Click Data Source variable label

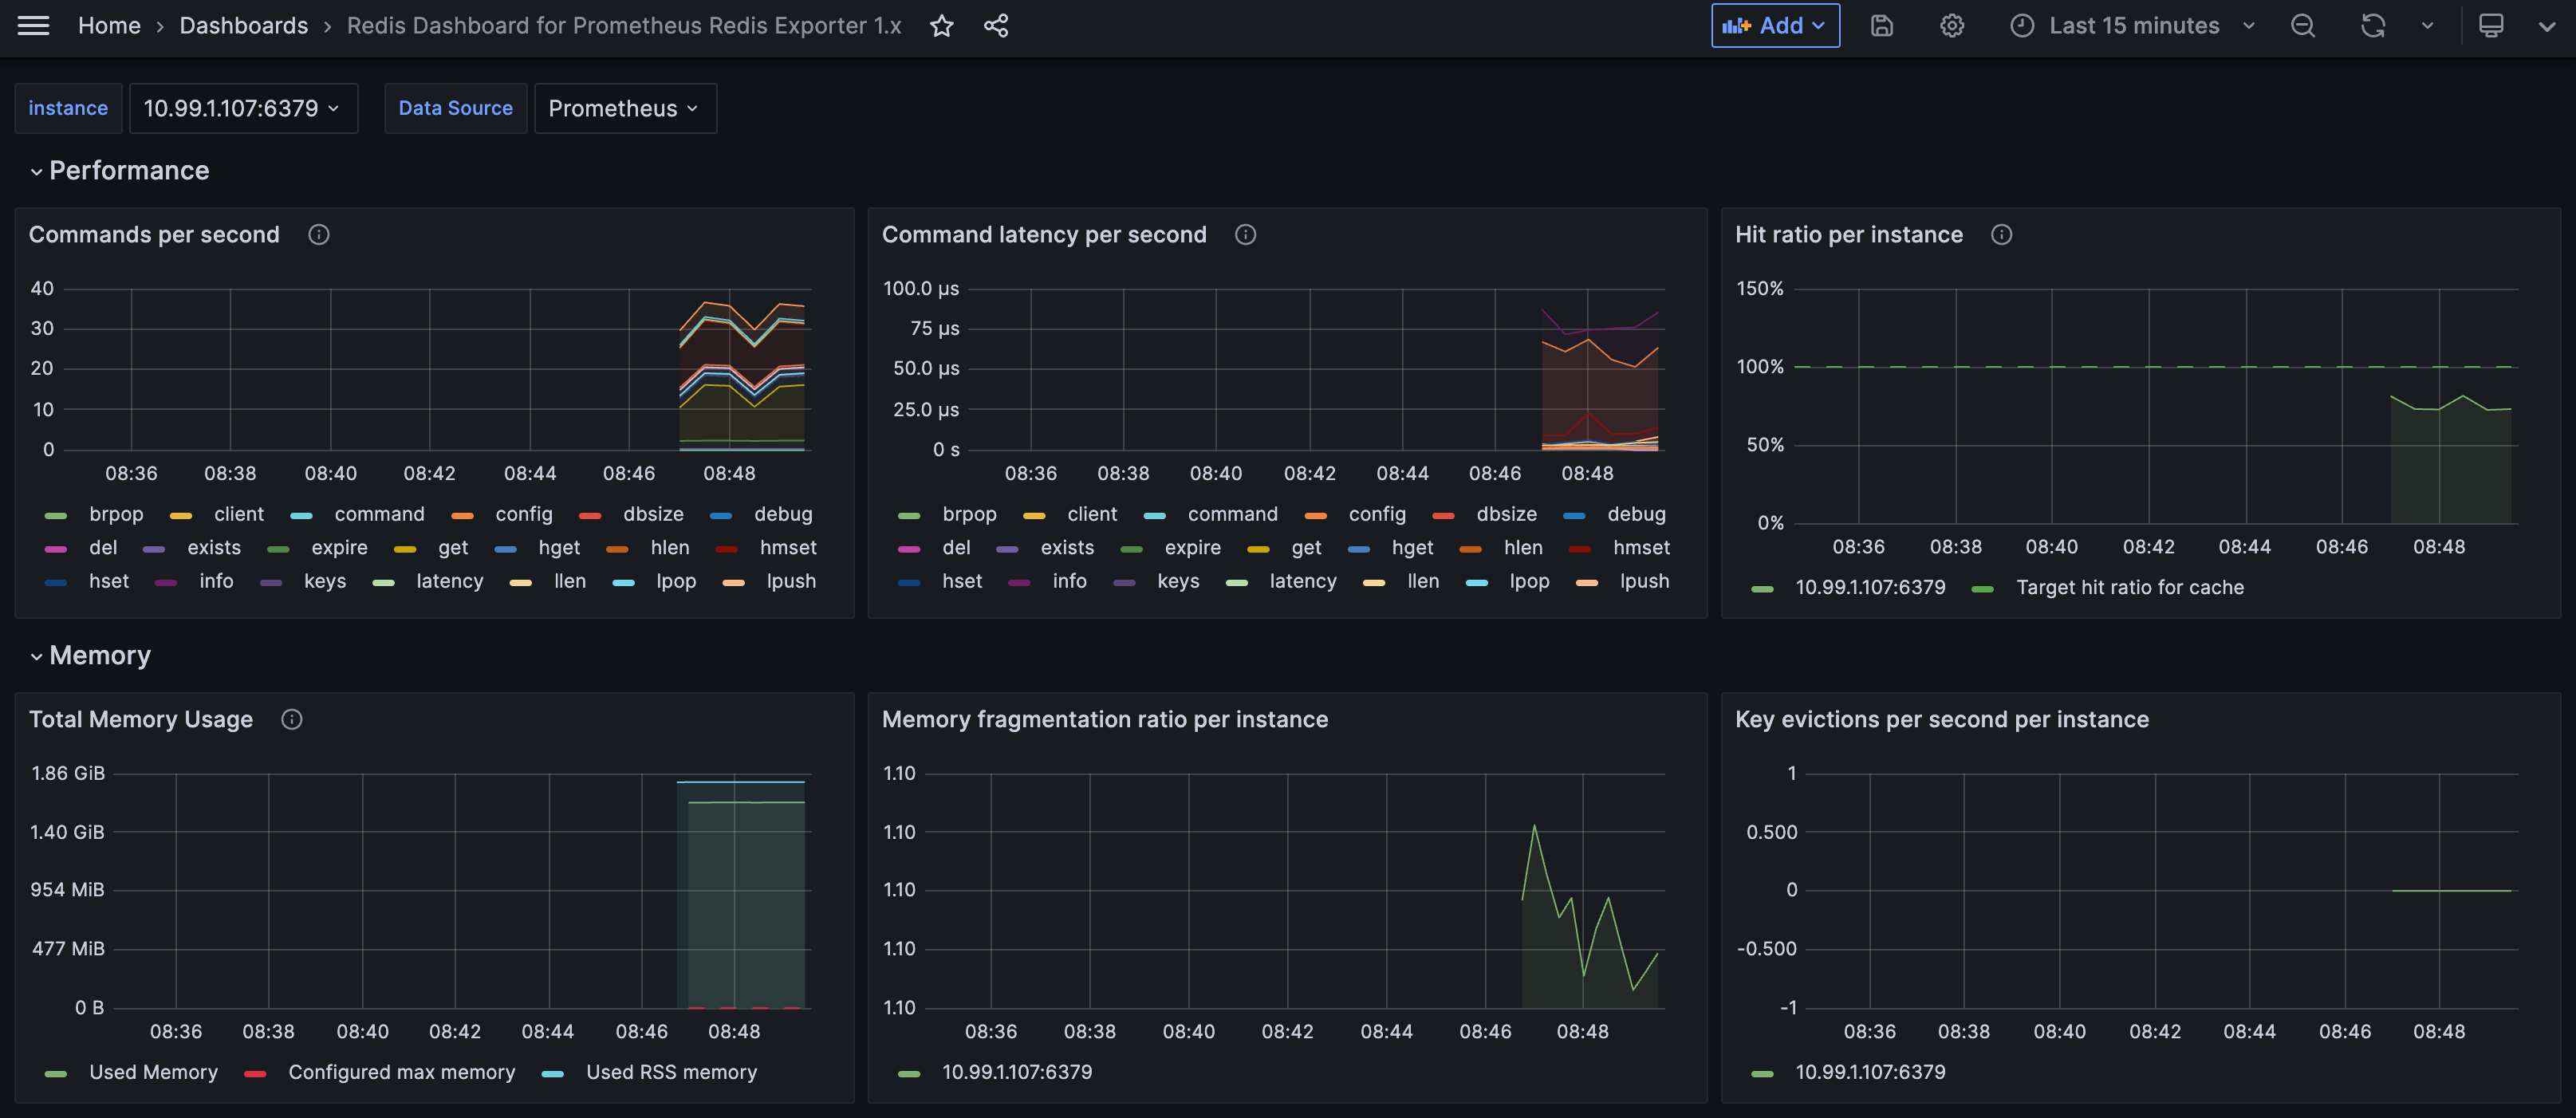(455, 108)
